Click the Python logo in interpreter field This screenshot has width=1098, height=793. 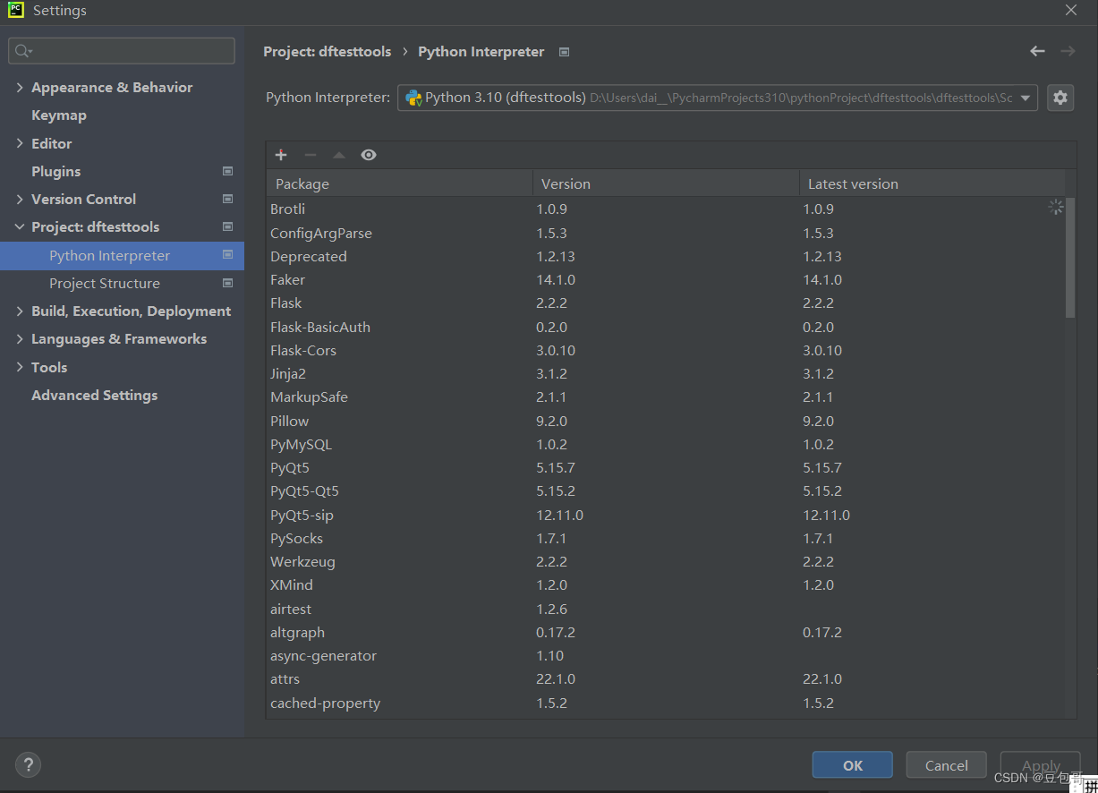click(x=413, y=98)
